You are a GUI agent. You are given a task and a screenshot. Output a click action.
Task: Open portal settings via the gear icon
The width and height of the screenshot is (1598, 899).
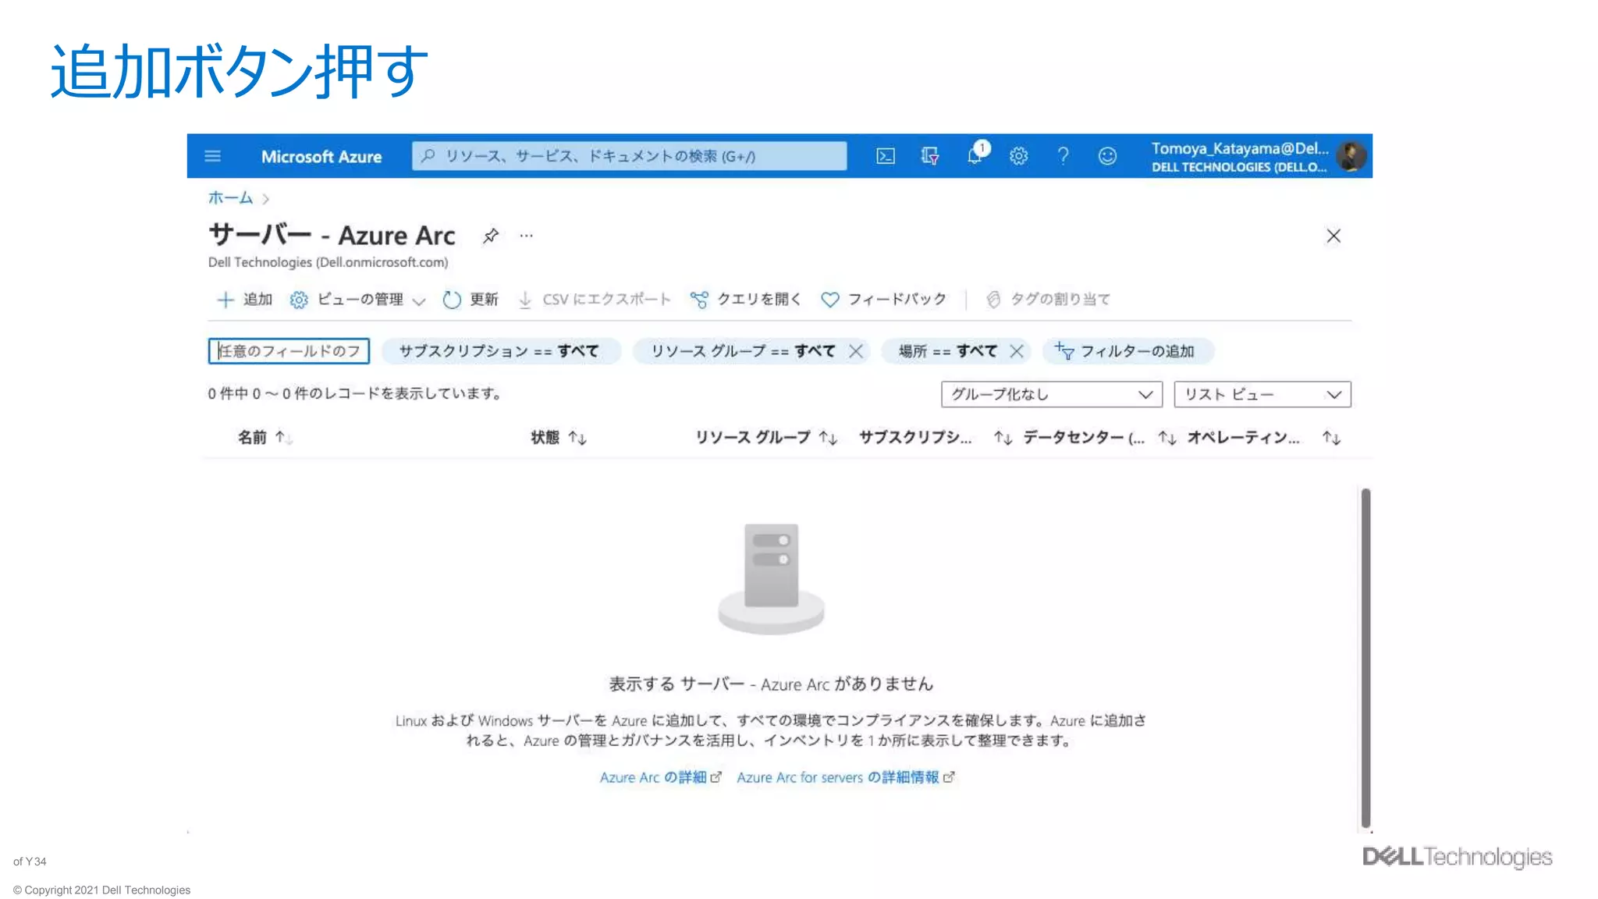tap(1018, 156)
